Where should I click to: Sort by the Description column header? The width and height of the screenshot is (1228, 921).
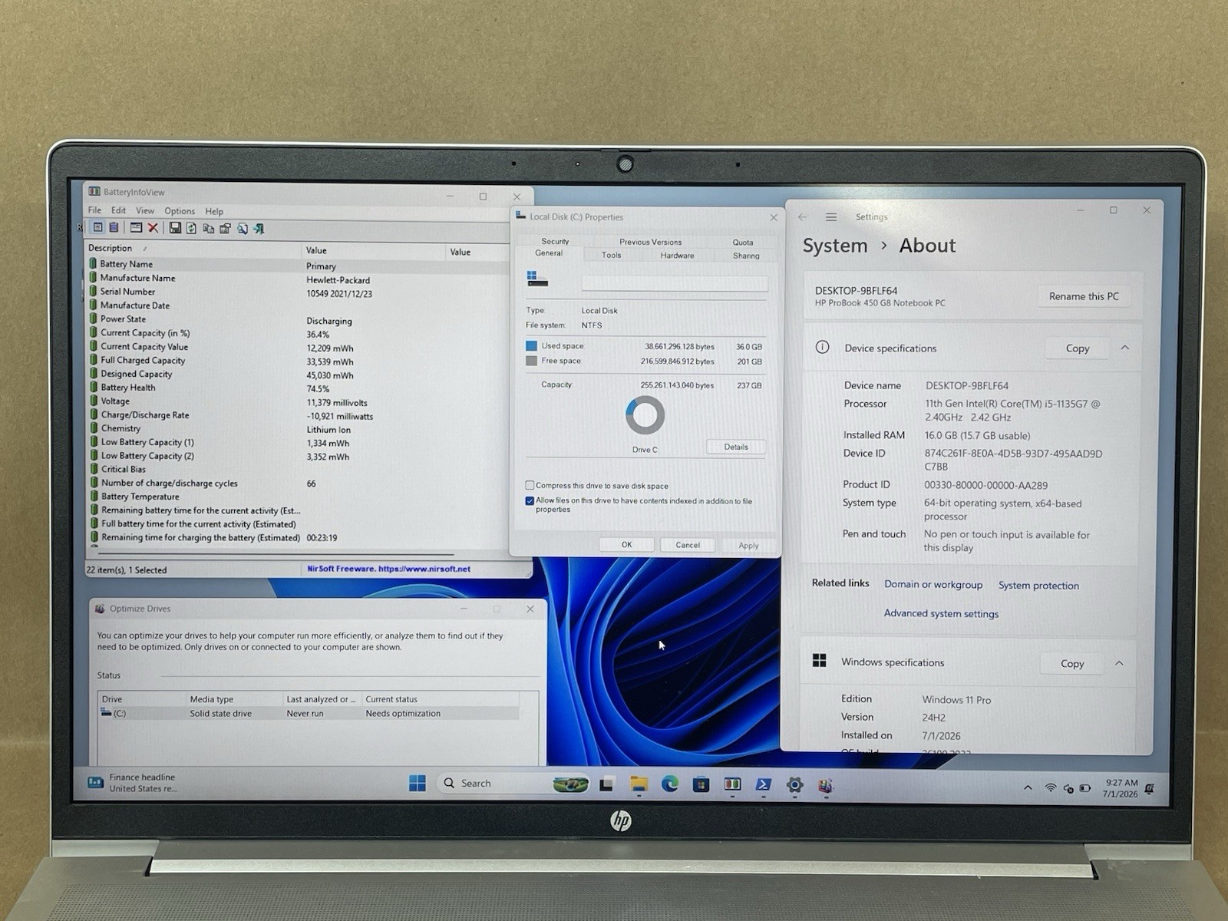click(x=194, y=248)
